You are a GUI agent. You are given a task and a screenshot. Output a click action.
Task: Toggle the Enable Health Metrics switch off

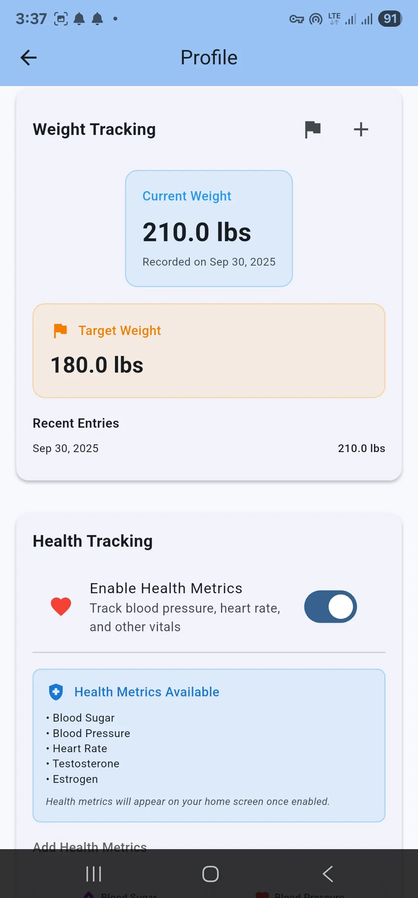(330, 606)
